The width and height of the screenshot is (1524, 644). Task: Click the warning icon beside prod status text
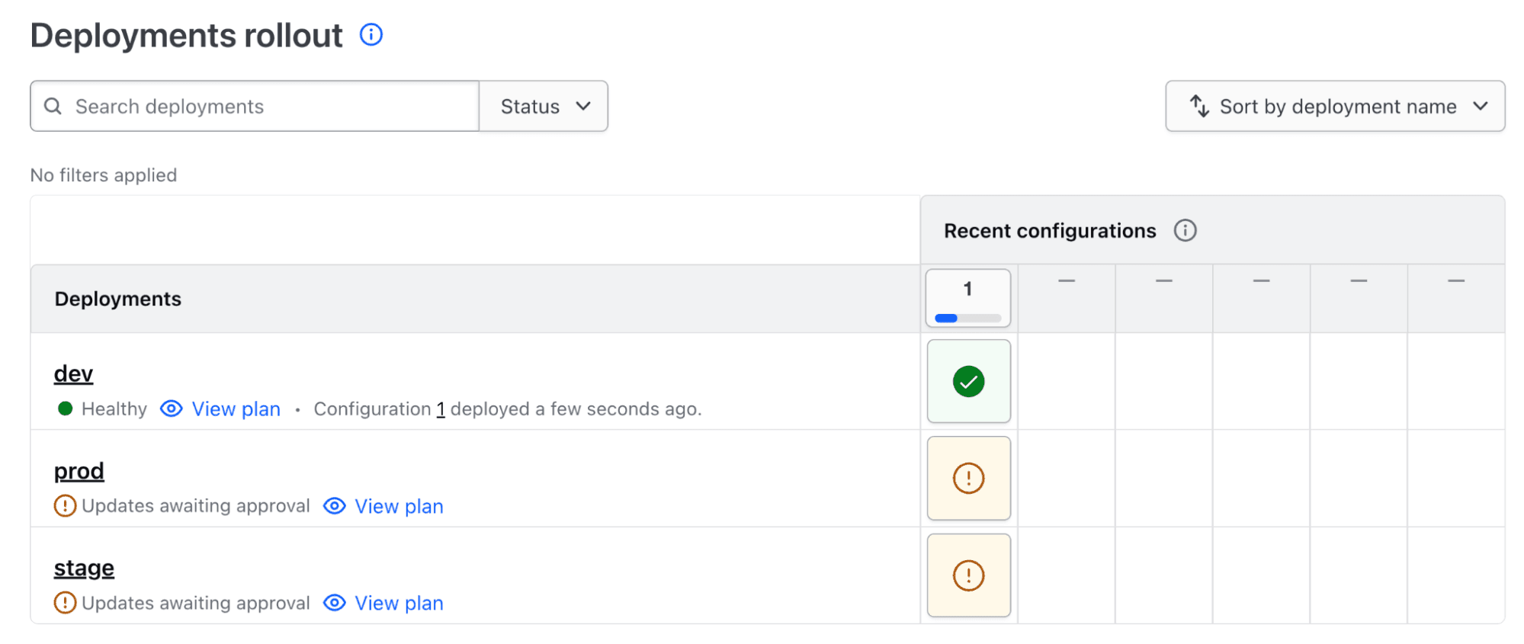click(x=65, y=506)
